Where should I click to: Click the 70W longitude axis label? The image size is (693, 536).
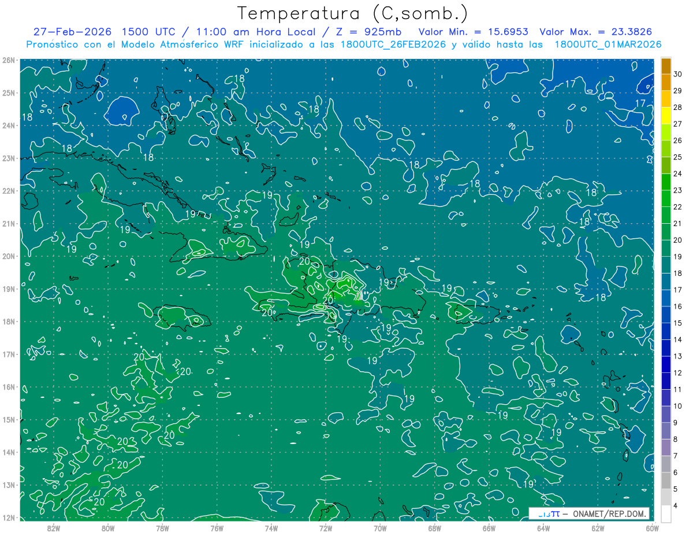click(x=380, y=528)
